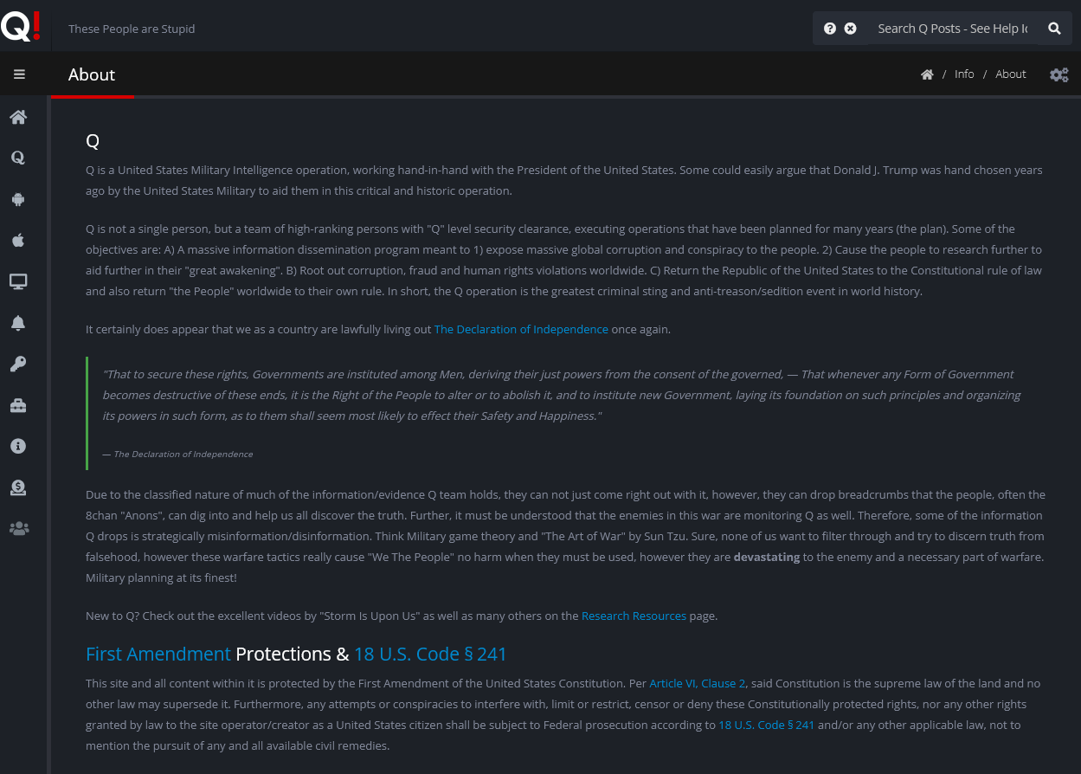This screenshot has height=774, width=1081.
Task: Open the Q posts sidebar icon
Action: point(18,158)
